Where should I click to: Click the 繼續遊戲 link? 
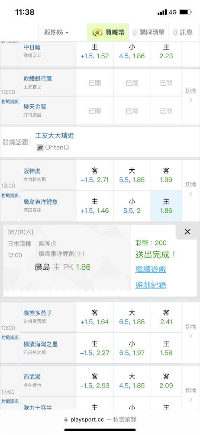tap(151, 269)
